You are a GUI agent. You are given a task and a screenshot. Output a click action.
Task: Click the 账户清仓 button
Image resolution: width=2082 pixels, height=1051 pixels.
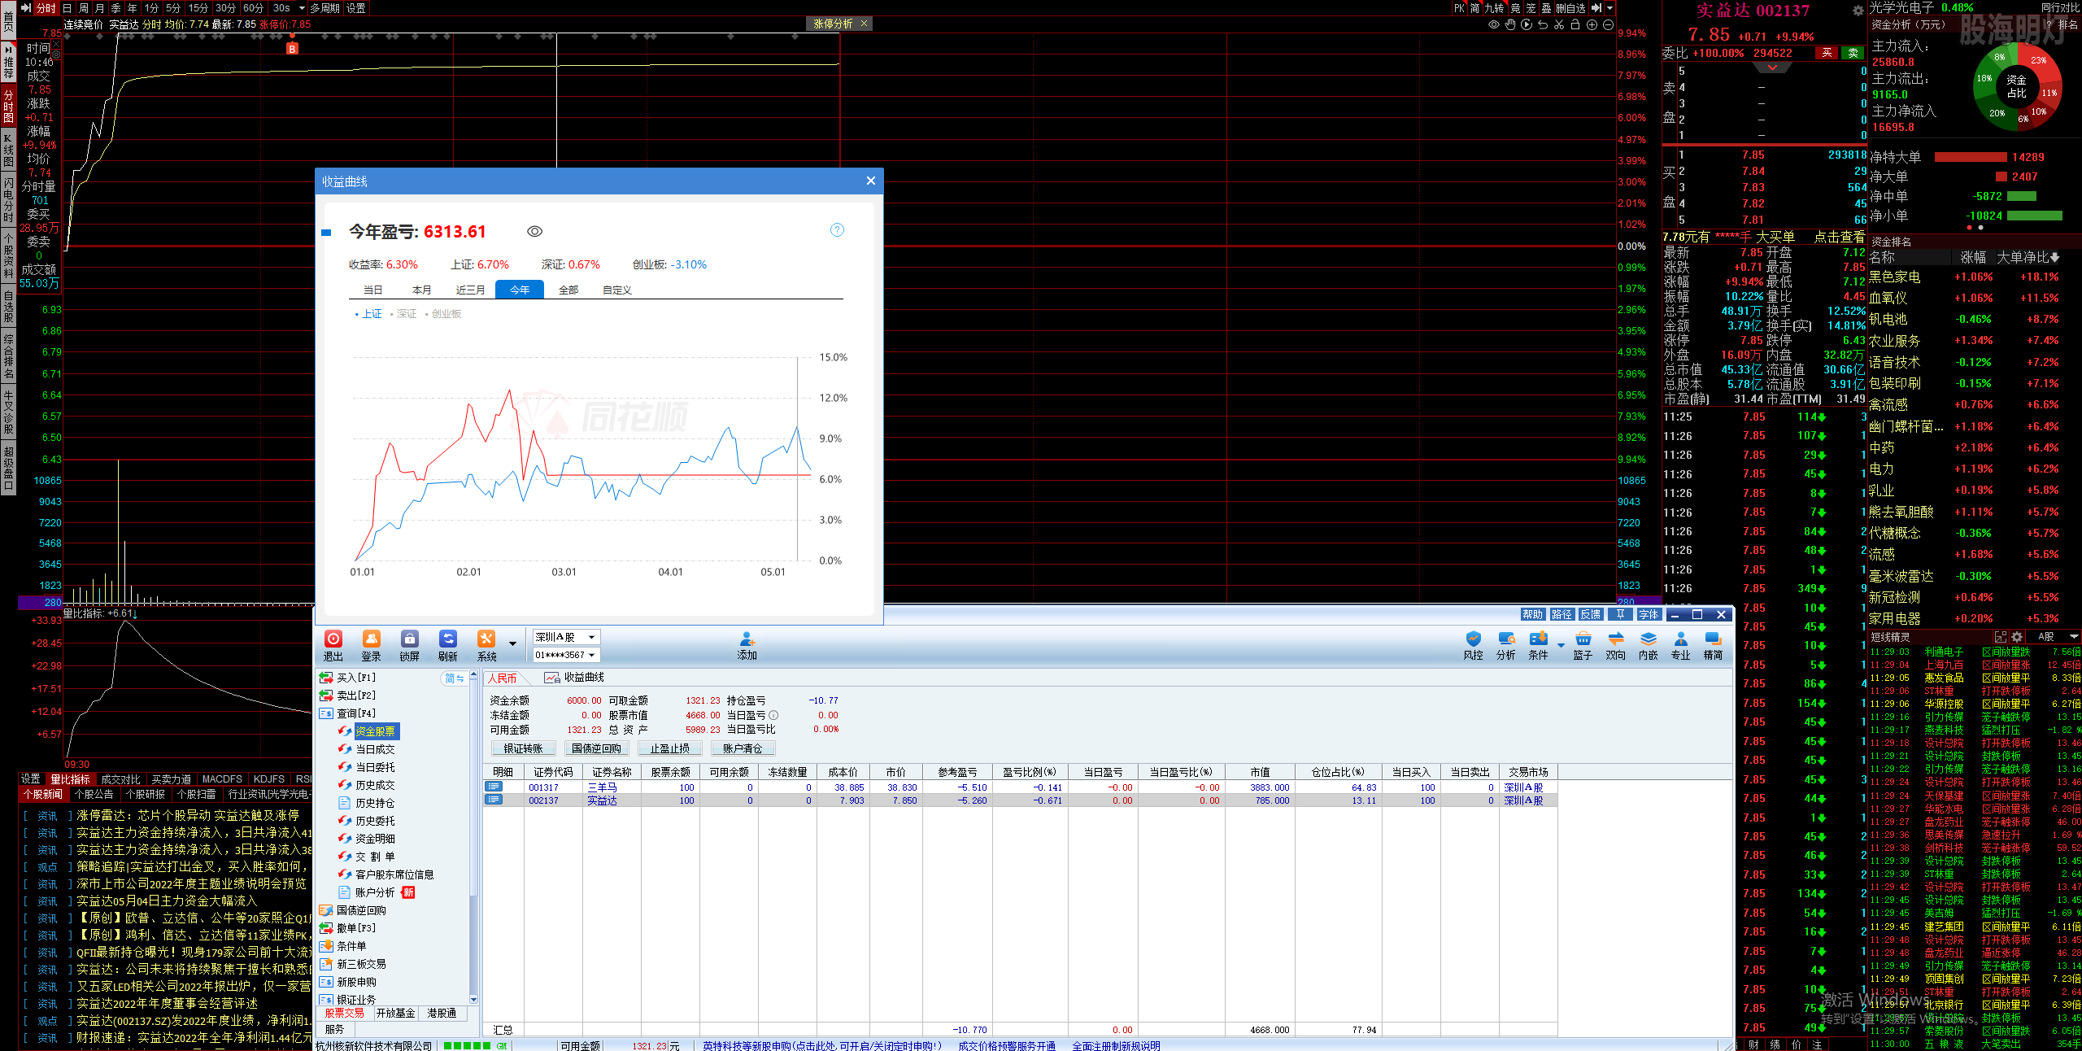743,748
